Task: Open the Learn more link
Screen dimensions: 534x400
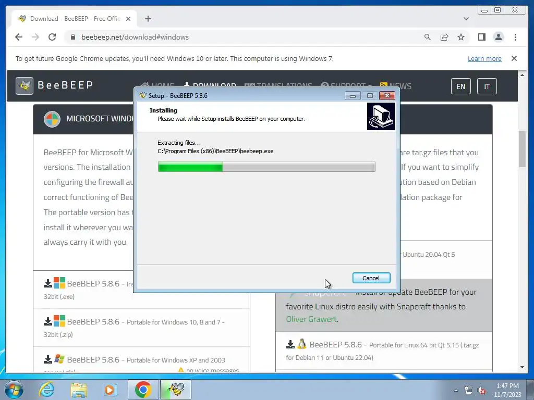Action: pyautogui.click(x=484, y=58)
